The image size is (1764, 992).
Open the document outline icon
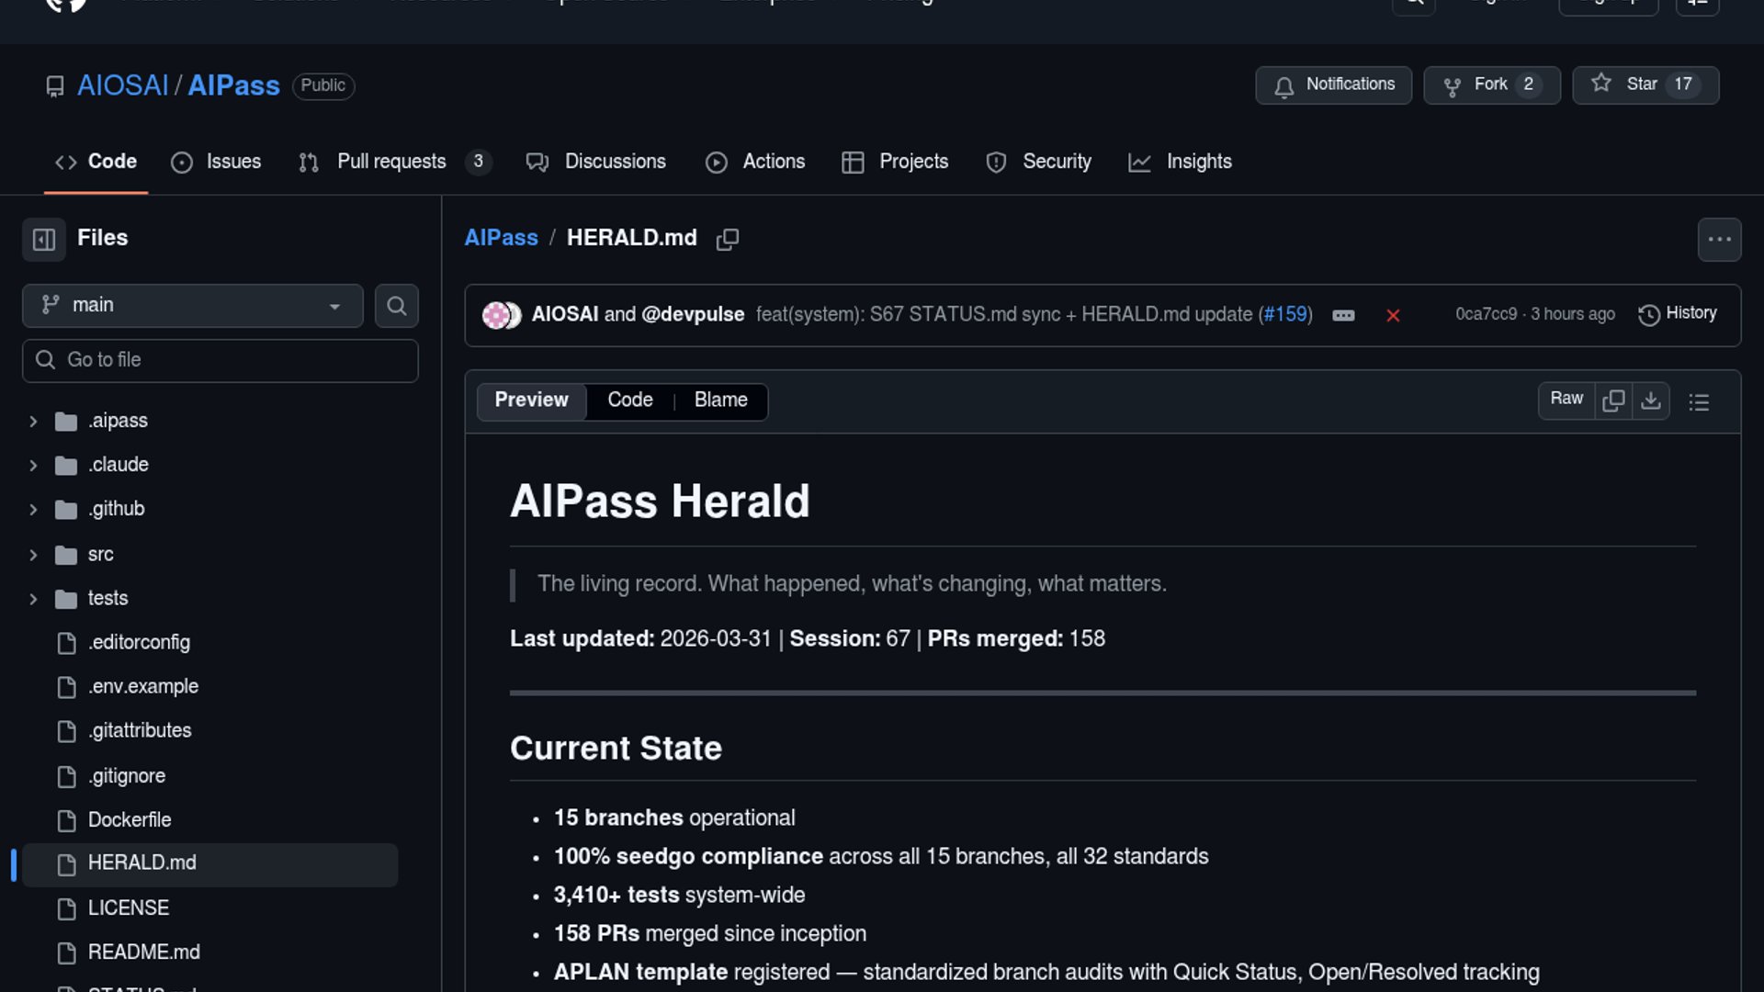(1699, 401)
